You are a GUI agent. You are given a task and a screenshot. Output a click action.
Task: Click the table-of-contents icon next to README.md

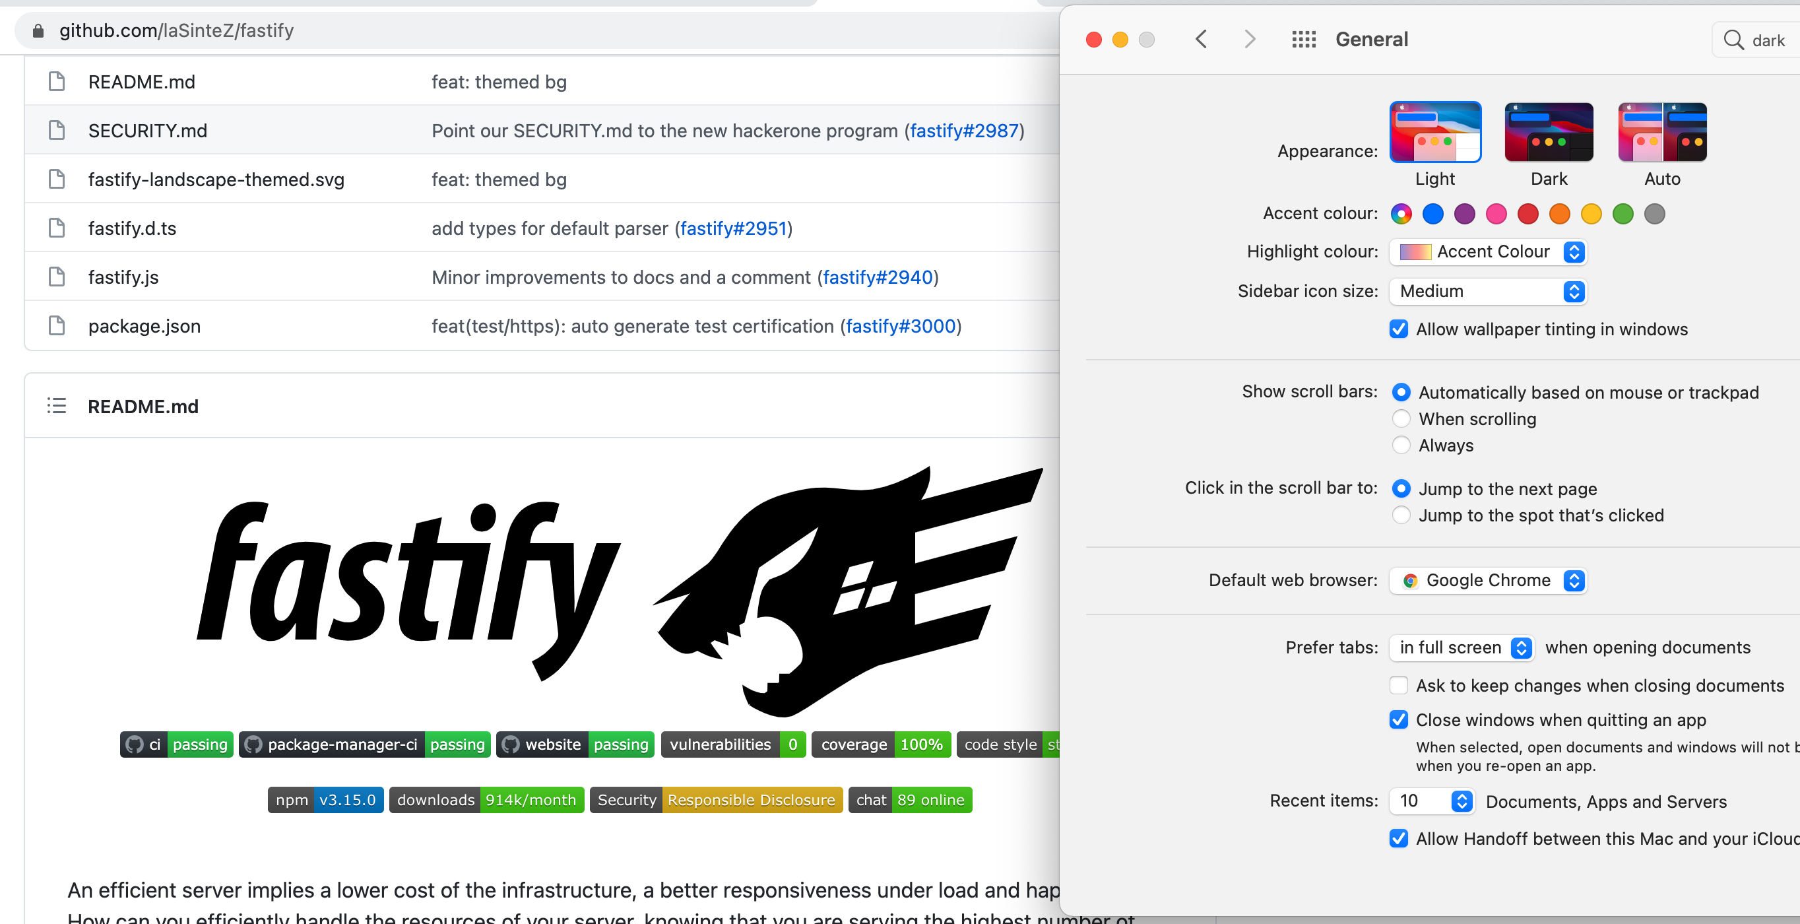pos(56,405)
